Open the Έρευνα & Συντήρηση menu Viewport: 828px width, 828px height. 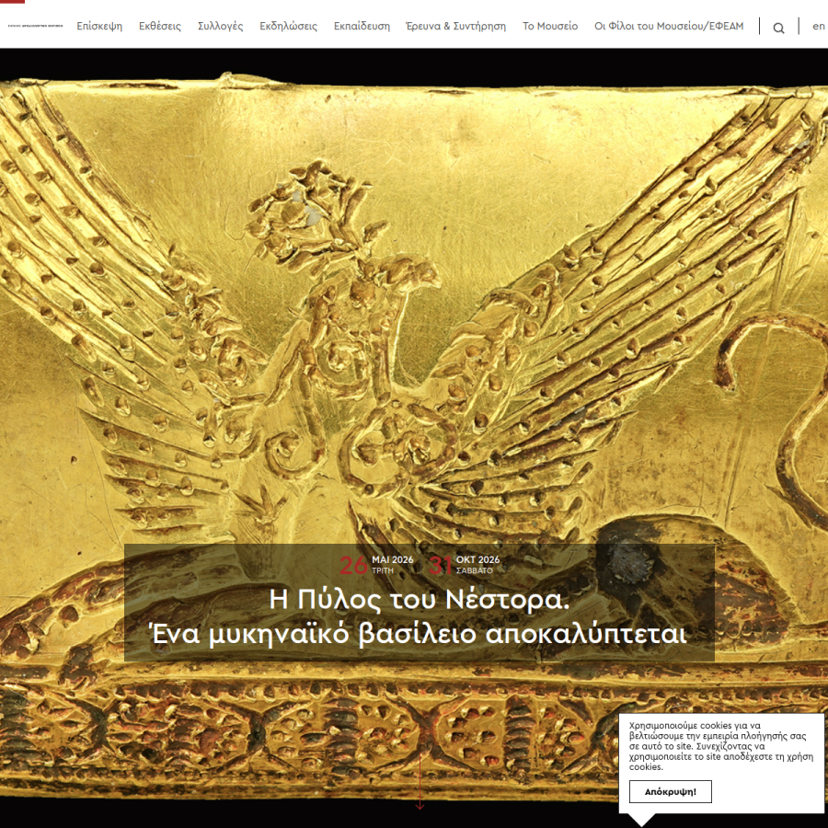pos(455,26)
